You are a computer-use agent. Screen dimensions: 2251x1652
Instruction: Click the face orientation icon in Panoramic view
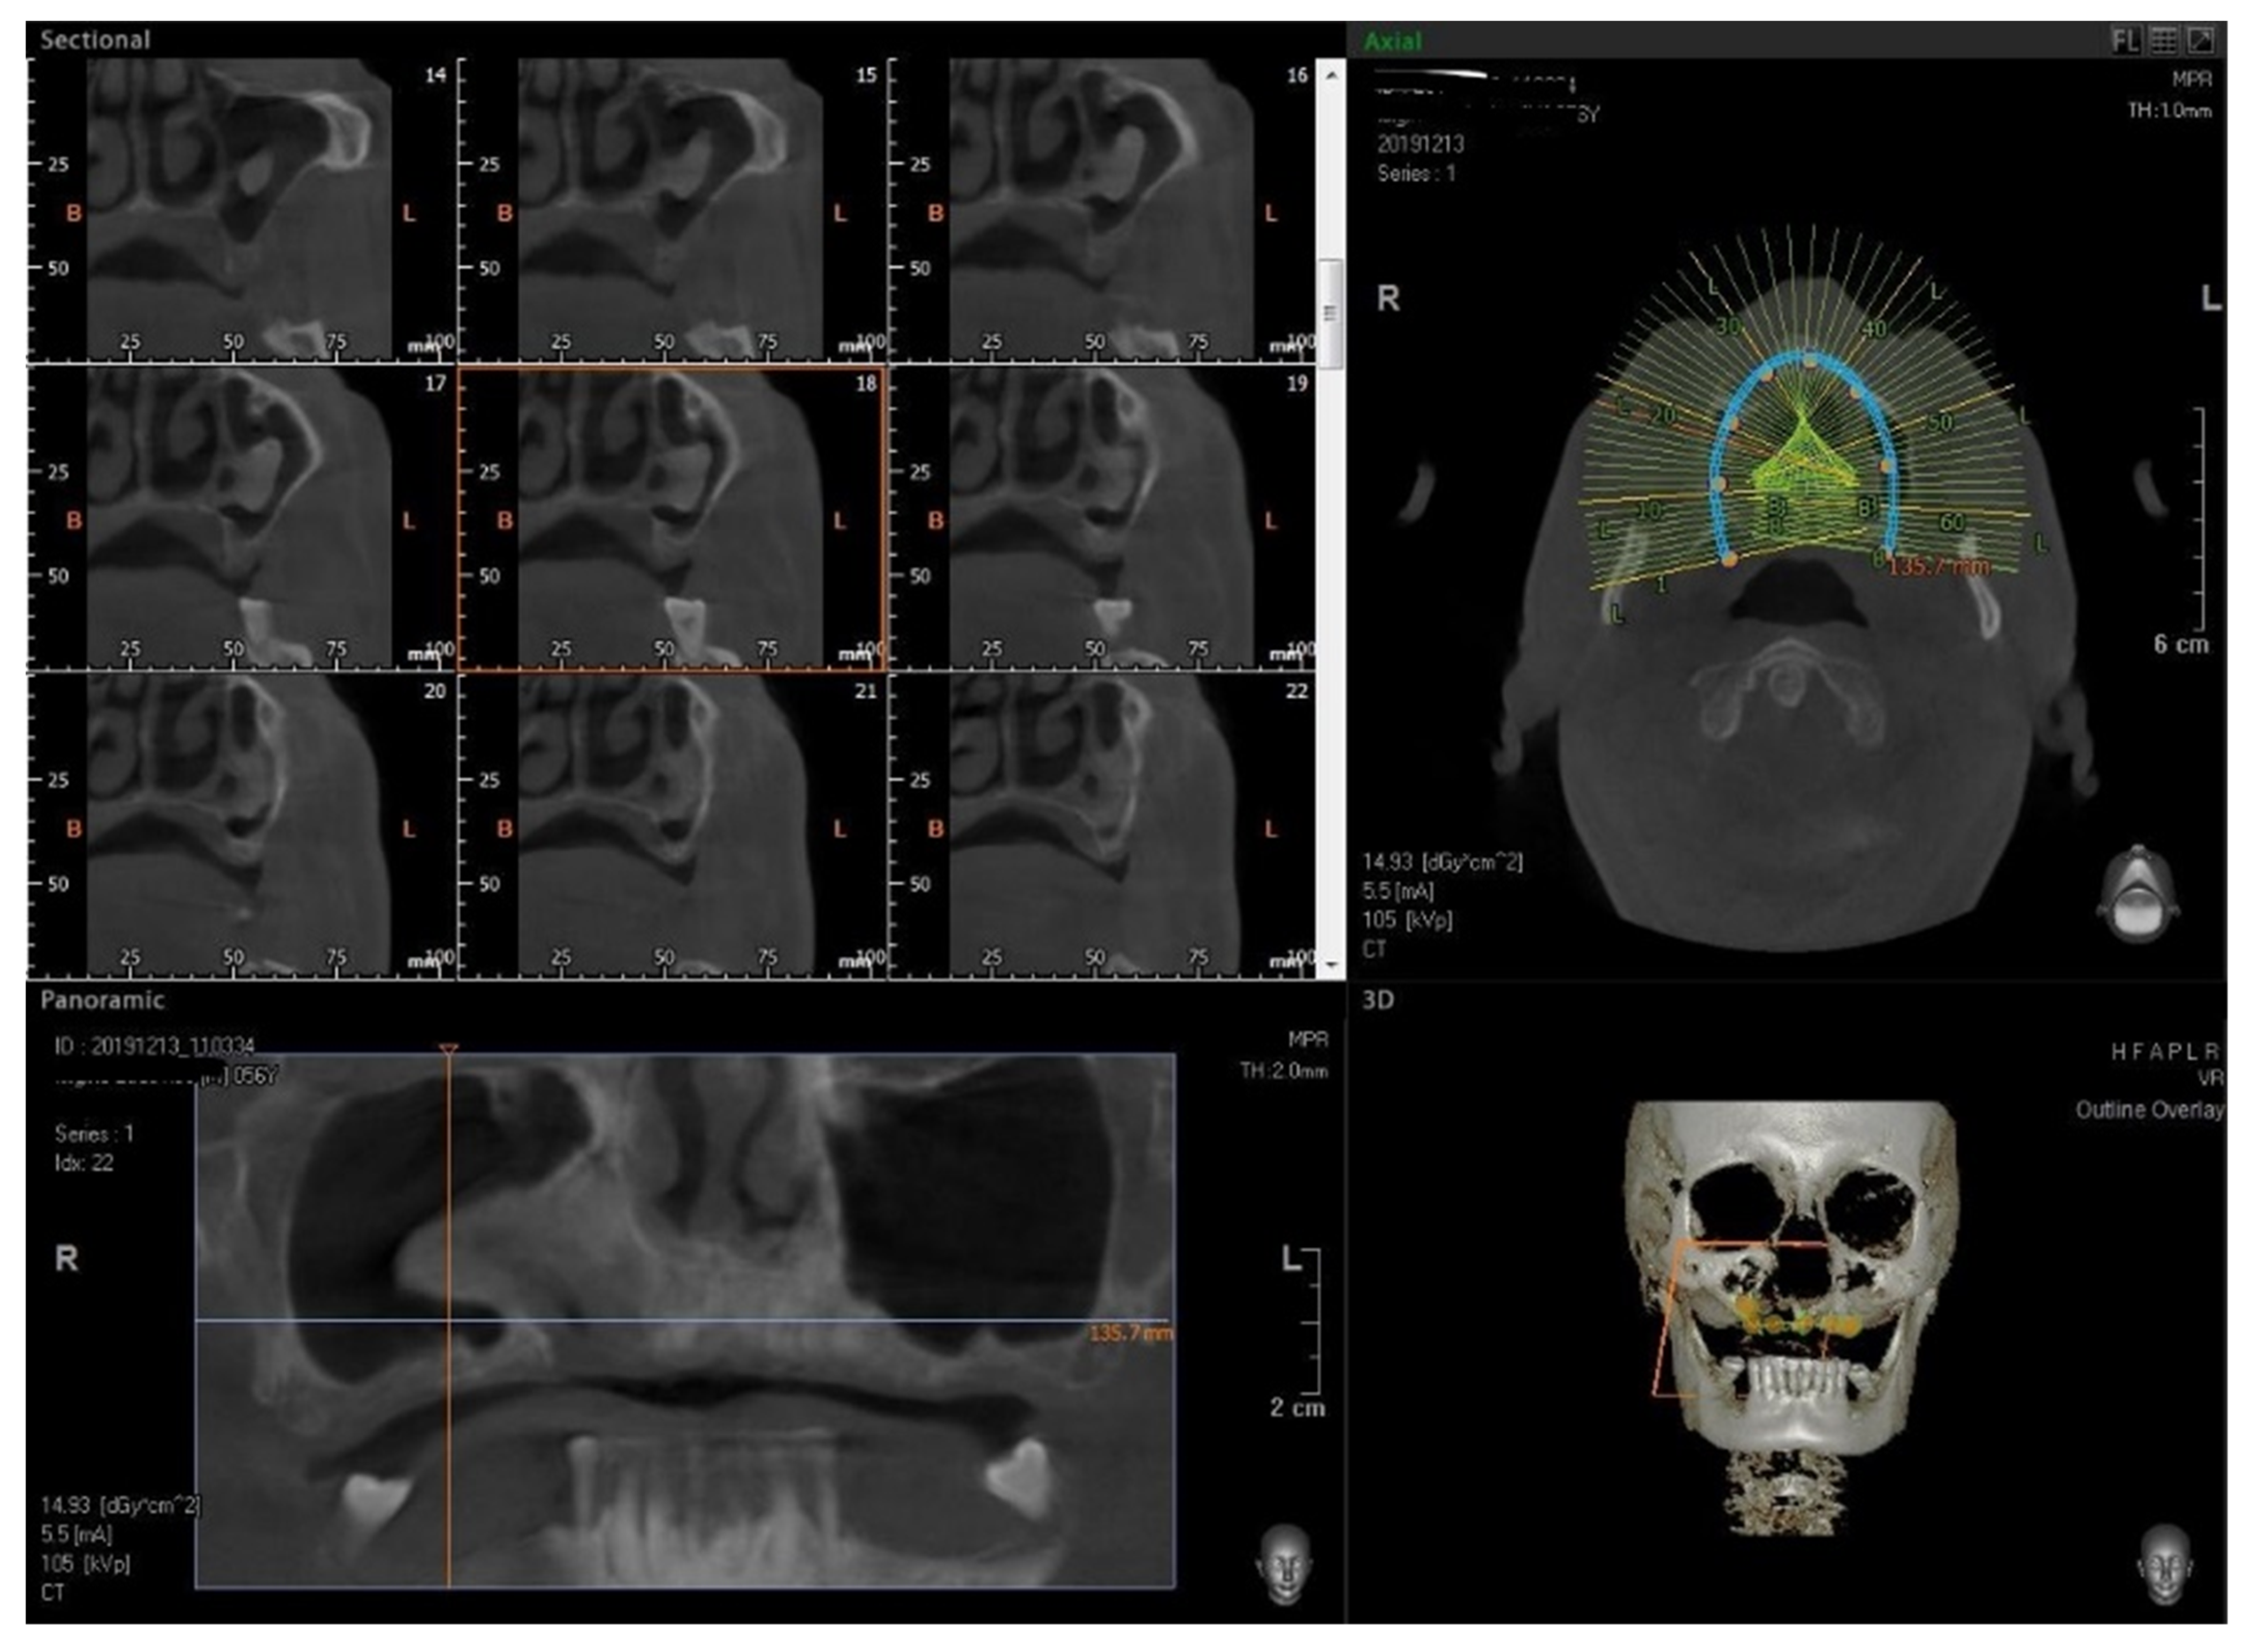(x=1286, y=1565)
